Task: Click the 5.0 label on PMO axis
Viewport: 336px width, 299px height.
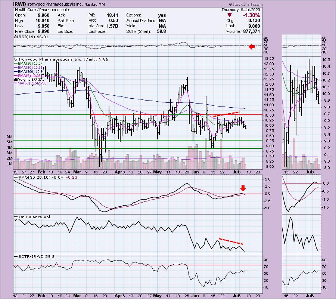Action: 268,179
